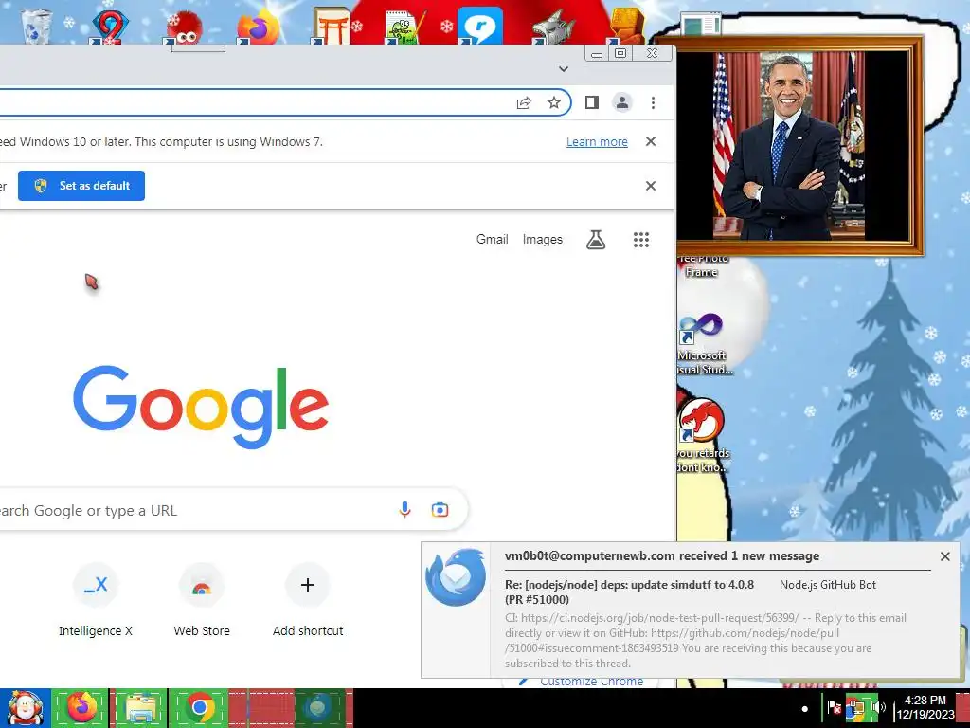Open the red dragon desktop shortcut
Screen dimensions: 970x728
pos(702,436)
